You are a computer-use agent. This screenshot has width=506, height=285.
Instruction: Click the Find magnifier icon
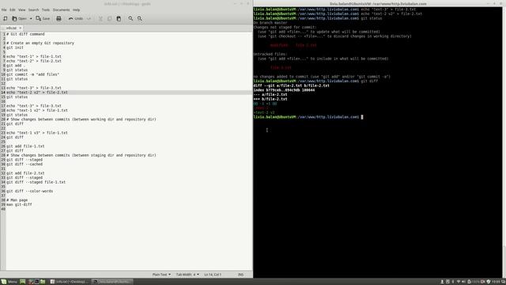(x=130, y=18)
